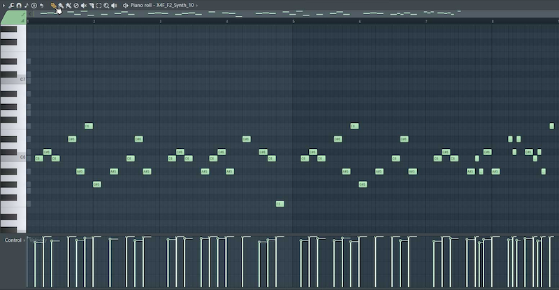Click the stamp note icon

coord(26,5)
